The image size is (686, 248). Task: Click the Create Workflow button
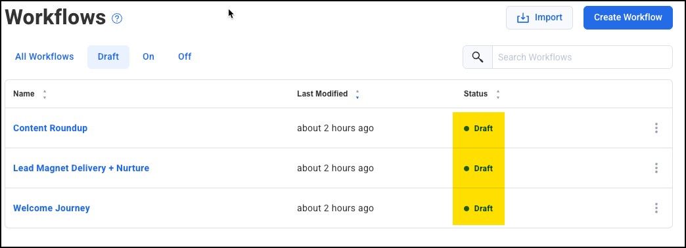pyautogui.click(x=628, y=18)
